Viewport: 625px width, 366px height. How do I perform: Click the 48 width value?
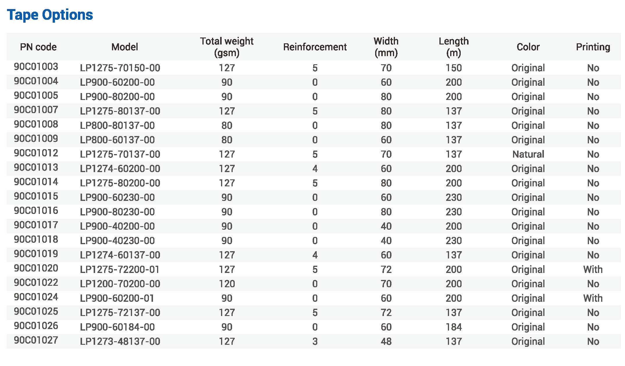pos(386,341)
